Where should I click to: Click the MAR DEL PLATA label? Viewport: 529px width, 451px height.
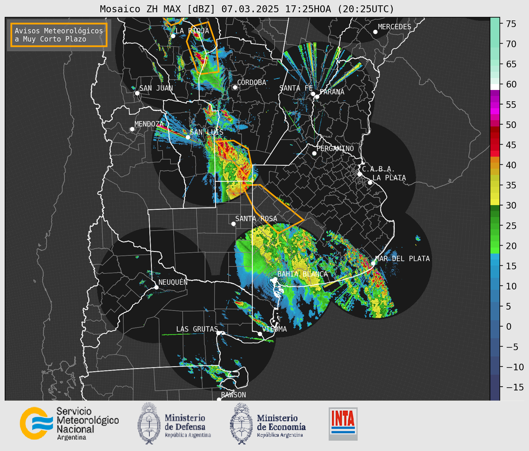(x=402, y=259)
